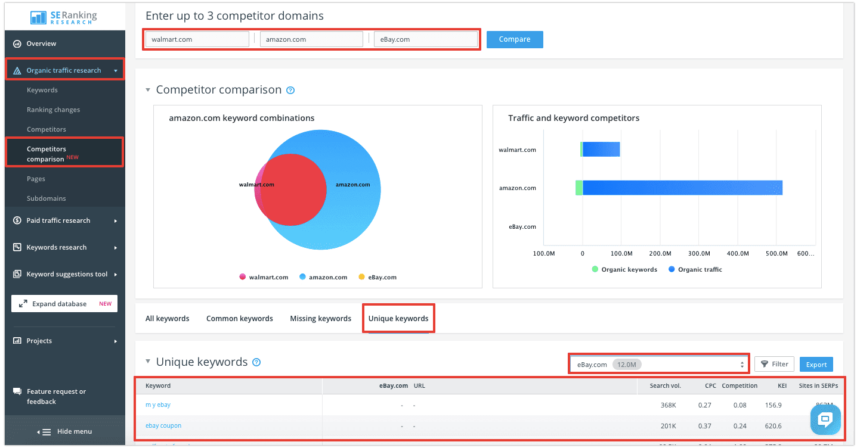Click the Keywords research key icon
Viewport: 857px width, 448px height.
(17, 247)
